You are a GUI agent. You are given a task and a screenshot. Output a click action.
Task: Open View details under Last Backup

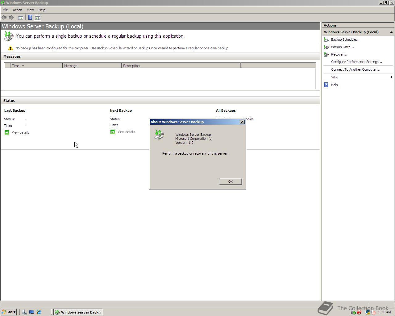pos(20,132)
